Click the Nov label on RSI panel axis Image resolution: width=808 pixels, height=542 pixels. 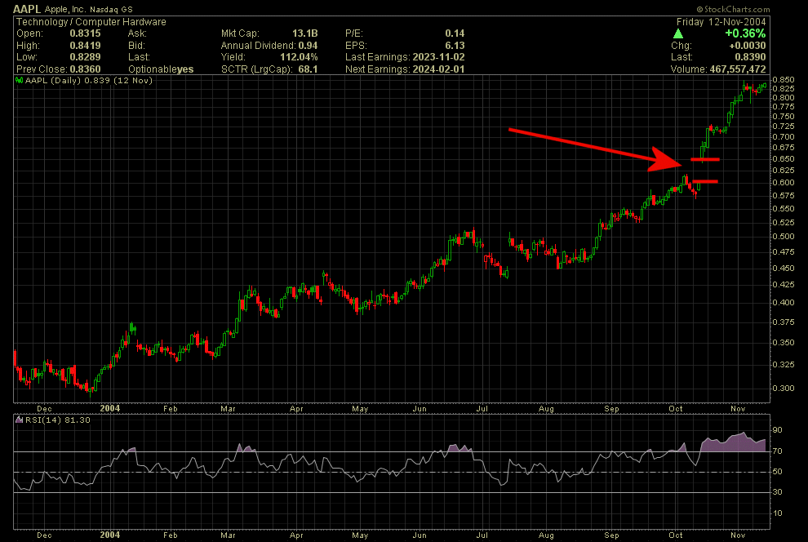pyautogui.click(x=738, y=535)
